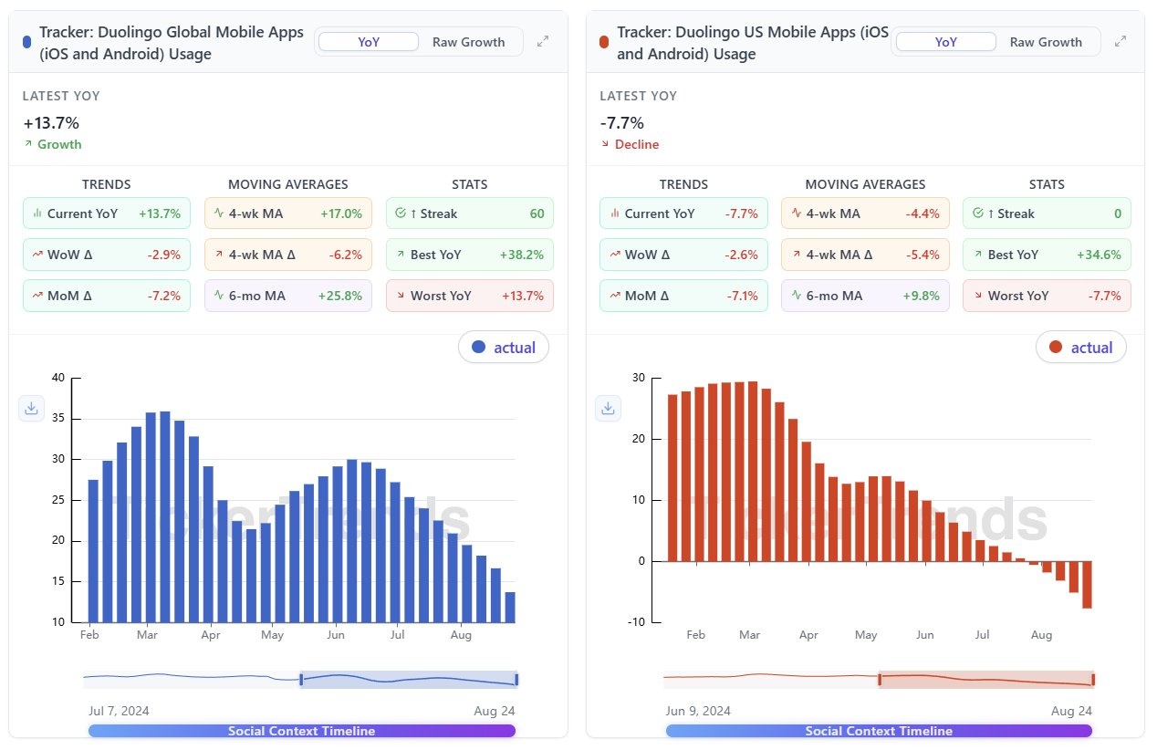Screen dimensions: 1157x750
Task: Click left handle of Global chart range slider
Action: (x=300, y=679)
